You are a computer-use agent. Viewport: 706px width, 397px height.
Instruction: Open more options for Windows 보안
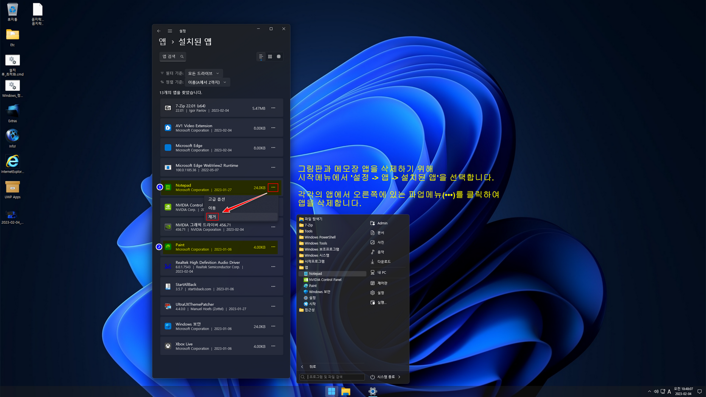(x=273, y=326)
